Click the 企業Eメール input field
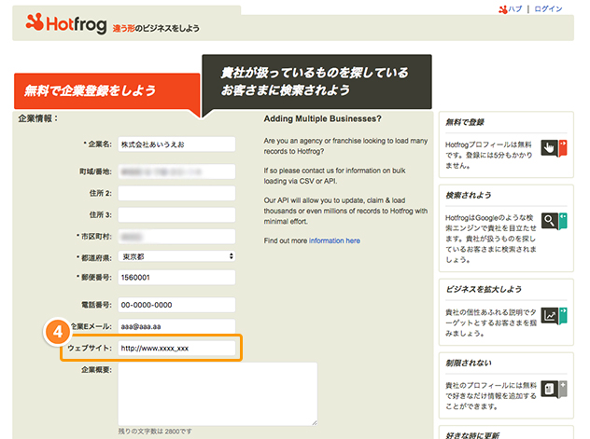This screenshot has height=439, width=590. 176,326
